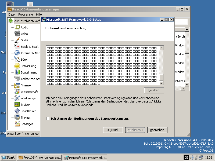The width and height of the screenshot is (215, 161).
Task: Open the Technische Anw category icon
Action: click(17, 79)
